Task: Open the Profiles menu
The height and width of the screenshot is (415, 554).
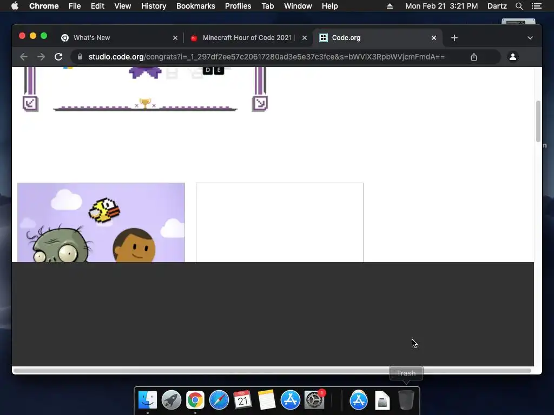Action: tap(238, 6)
